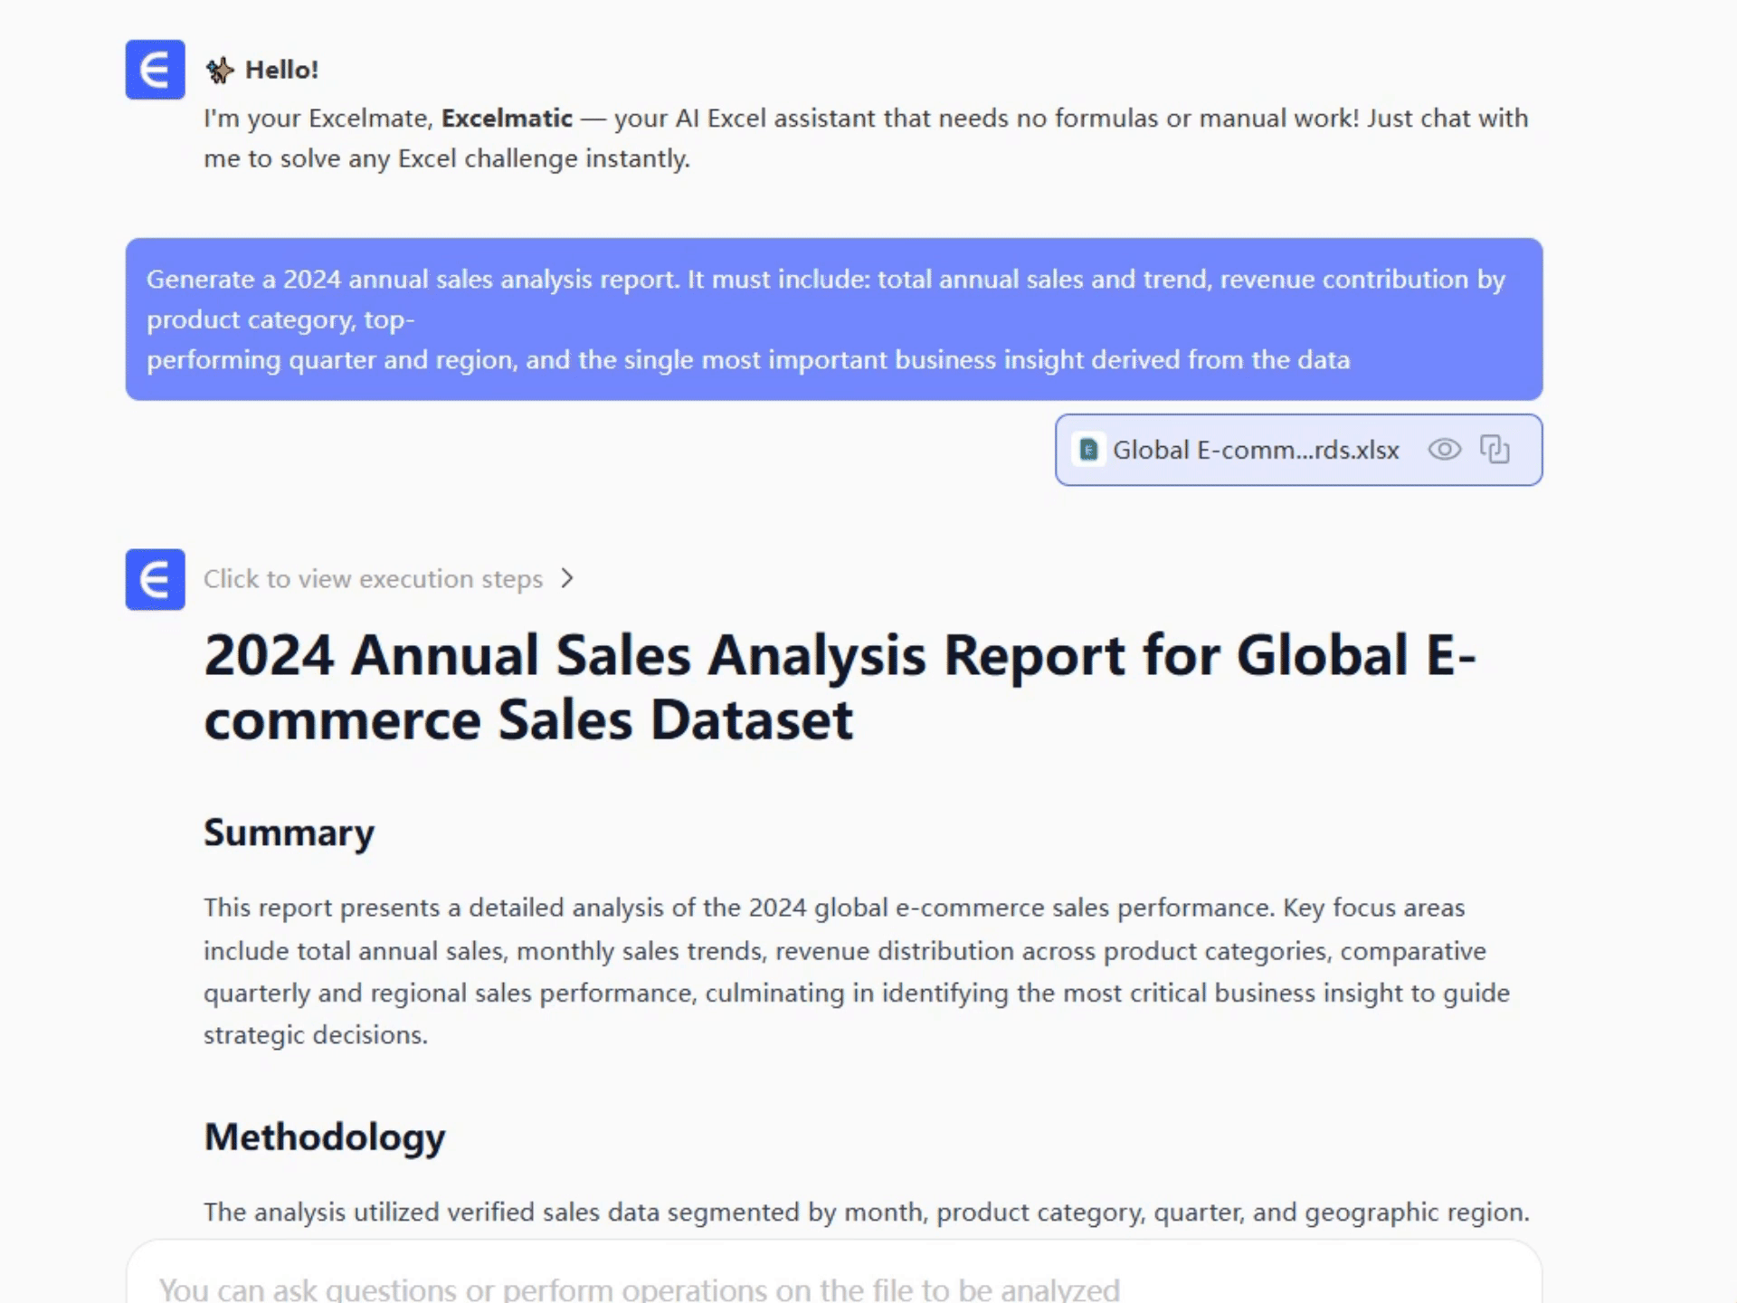Preview the attached xlsx file with the eye icon
This screenshot has height=1303, width=1737.
(1444, 450)
